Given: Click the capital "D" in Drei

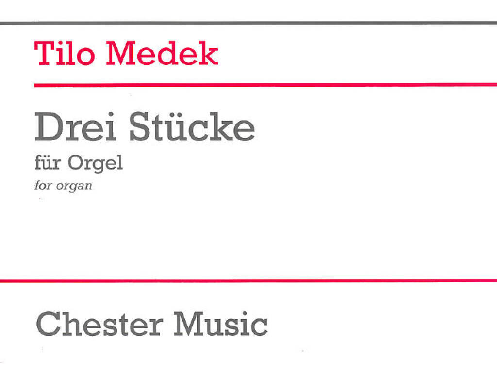Looking at the screenshot, I should pos(47,128).
